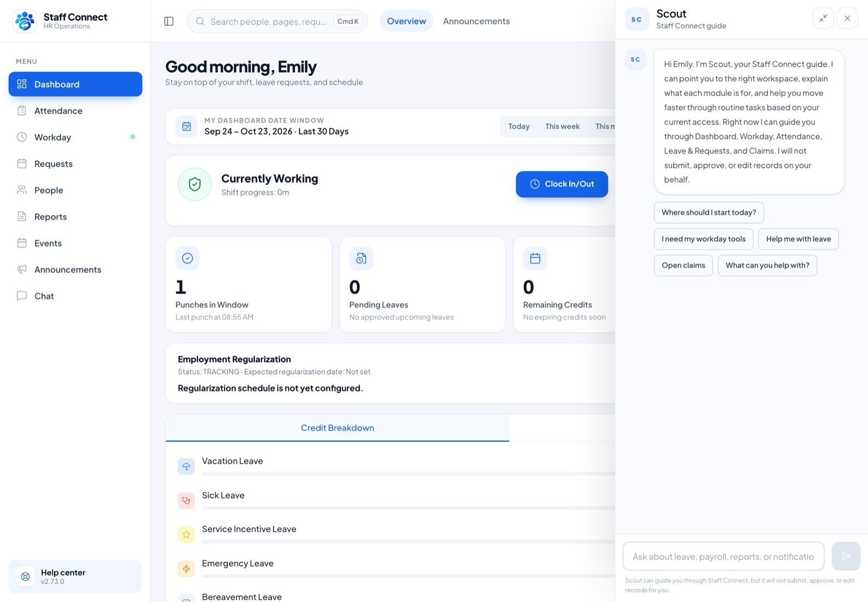
Task: Open Announcements from sidebar menu
Action: pos(75,270)
